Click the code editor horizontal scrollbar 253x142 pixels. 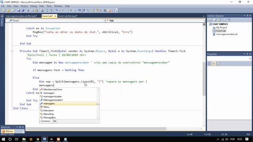96,129
